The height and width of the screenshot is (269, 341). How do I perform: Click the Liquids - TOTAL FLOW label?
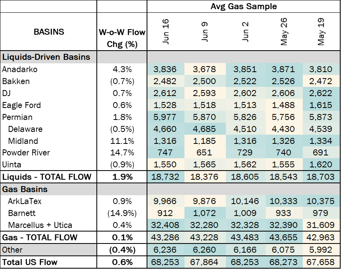[x=47, y=177]
